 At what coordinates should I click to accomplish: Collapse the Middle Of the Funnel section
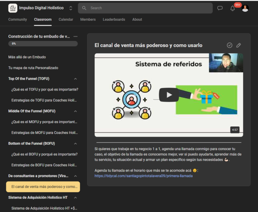point(75,111)
